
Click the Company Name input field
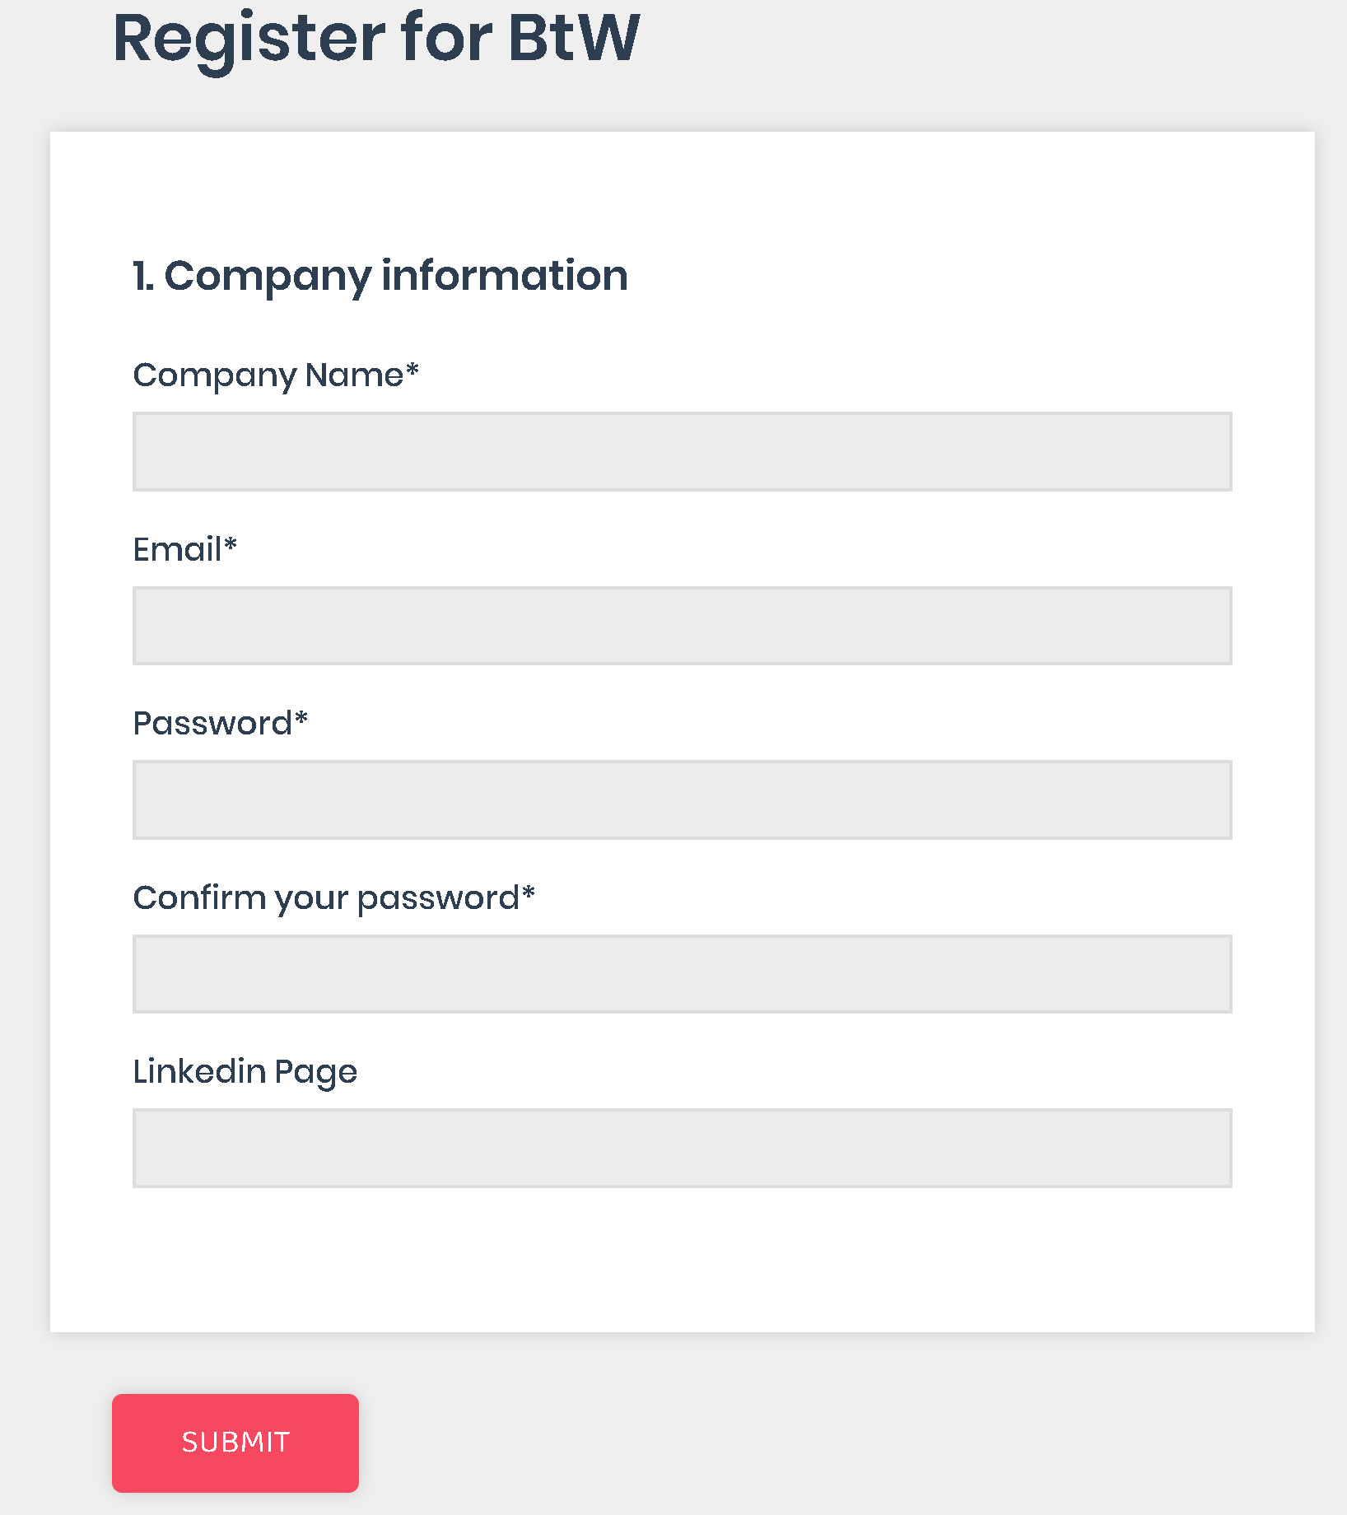click(682, 451)
